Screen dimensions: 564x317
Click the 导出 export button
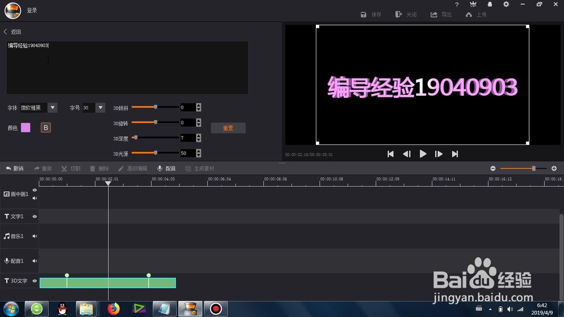[x=441, y=15]
